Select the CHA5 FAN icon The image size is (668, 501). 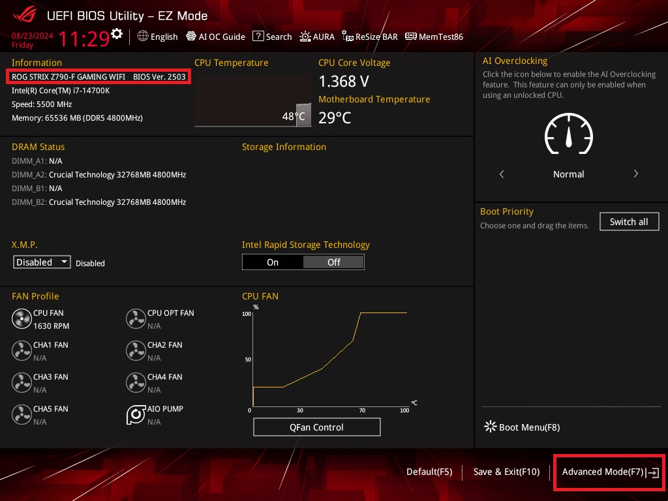(22, 414)
